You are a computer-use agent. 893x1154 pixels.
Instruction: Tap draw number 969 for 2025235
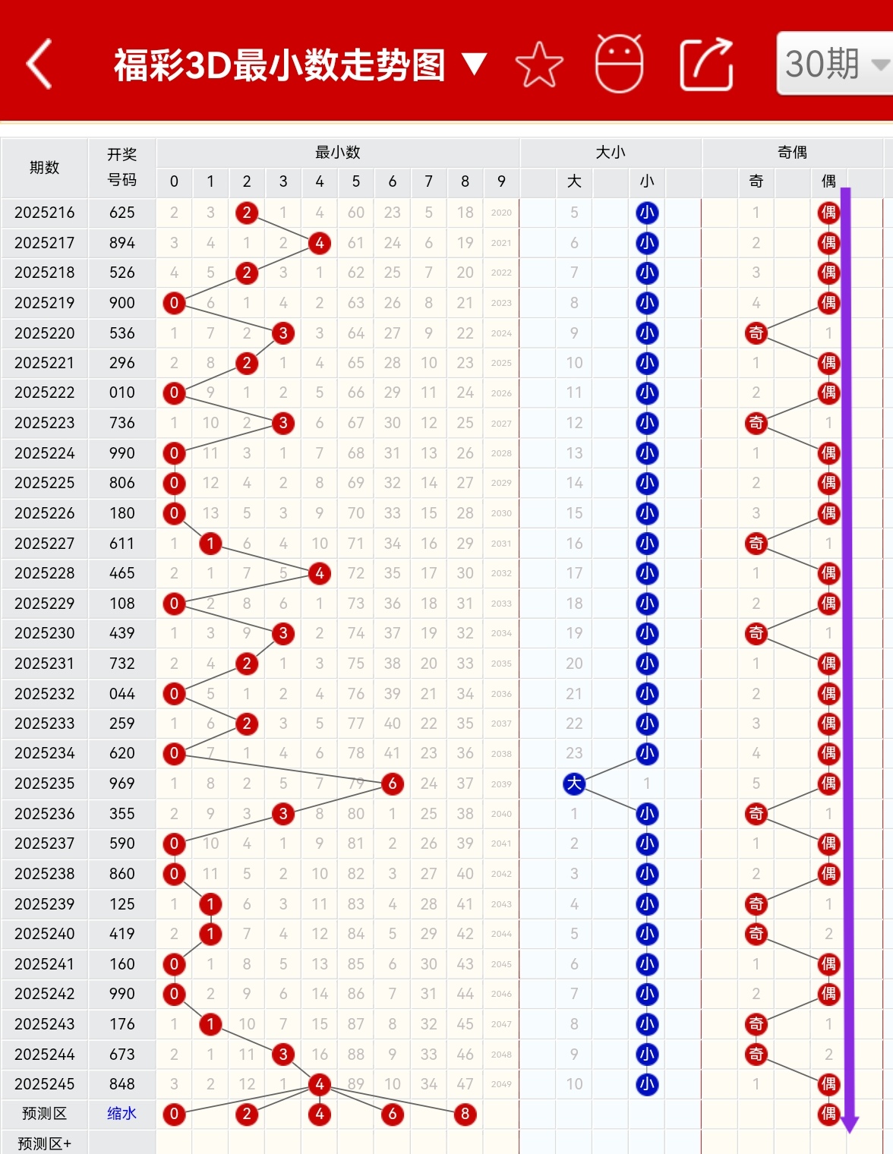pyautogui.click(x=122, y=784)
